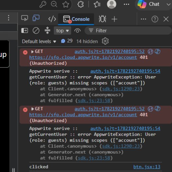Toggle device emulation mode
Image resolution: width=172 pixels, height=172 pixels.
36,18
